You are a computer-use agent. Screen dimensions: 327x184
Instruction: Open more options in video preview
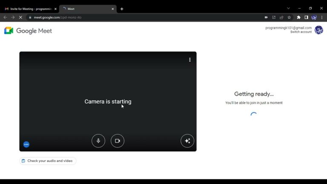pyautogui.click(x=190, y=60)
